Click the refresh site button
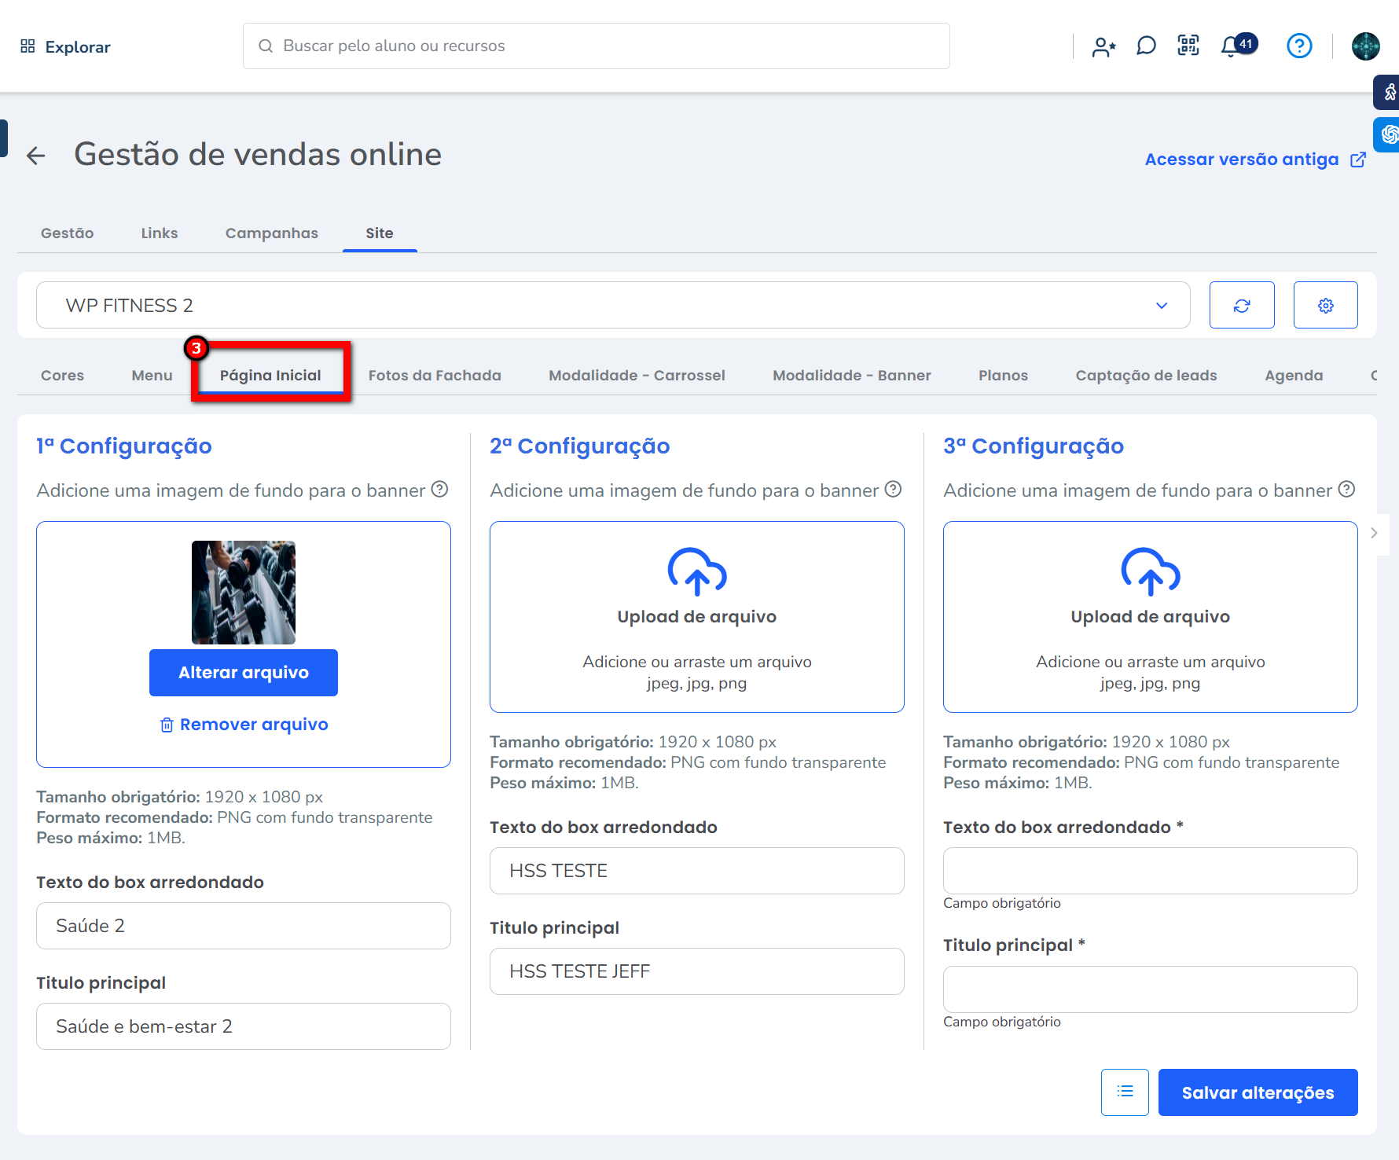The height and width of the screenshot is (1160, 1399). [x=1242, y=306]
